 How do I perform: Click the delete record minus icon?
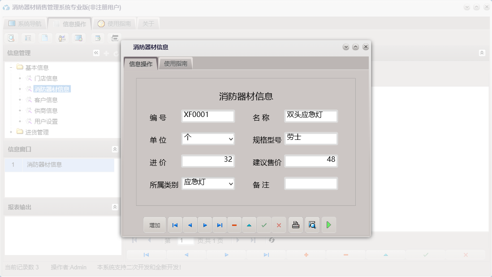pos(234,225)
